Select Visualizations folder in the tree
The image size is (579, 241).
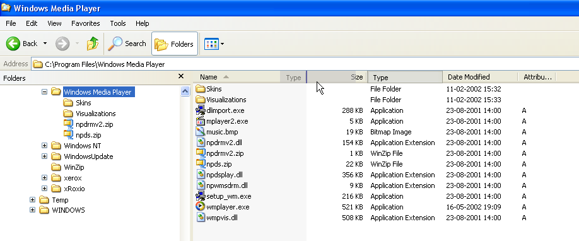click(x=96, y=114)
